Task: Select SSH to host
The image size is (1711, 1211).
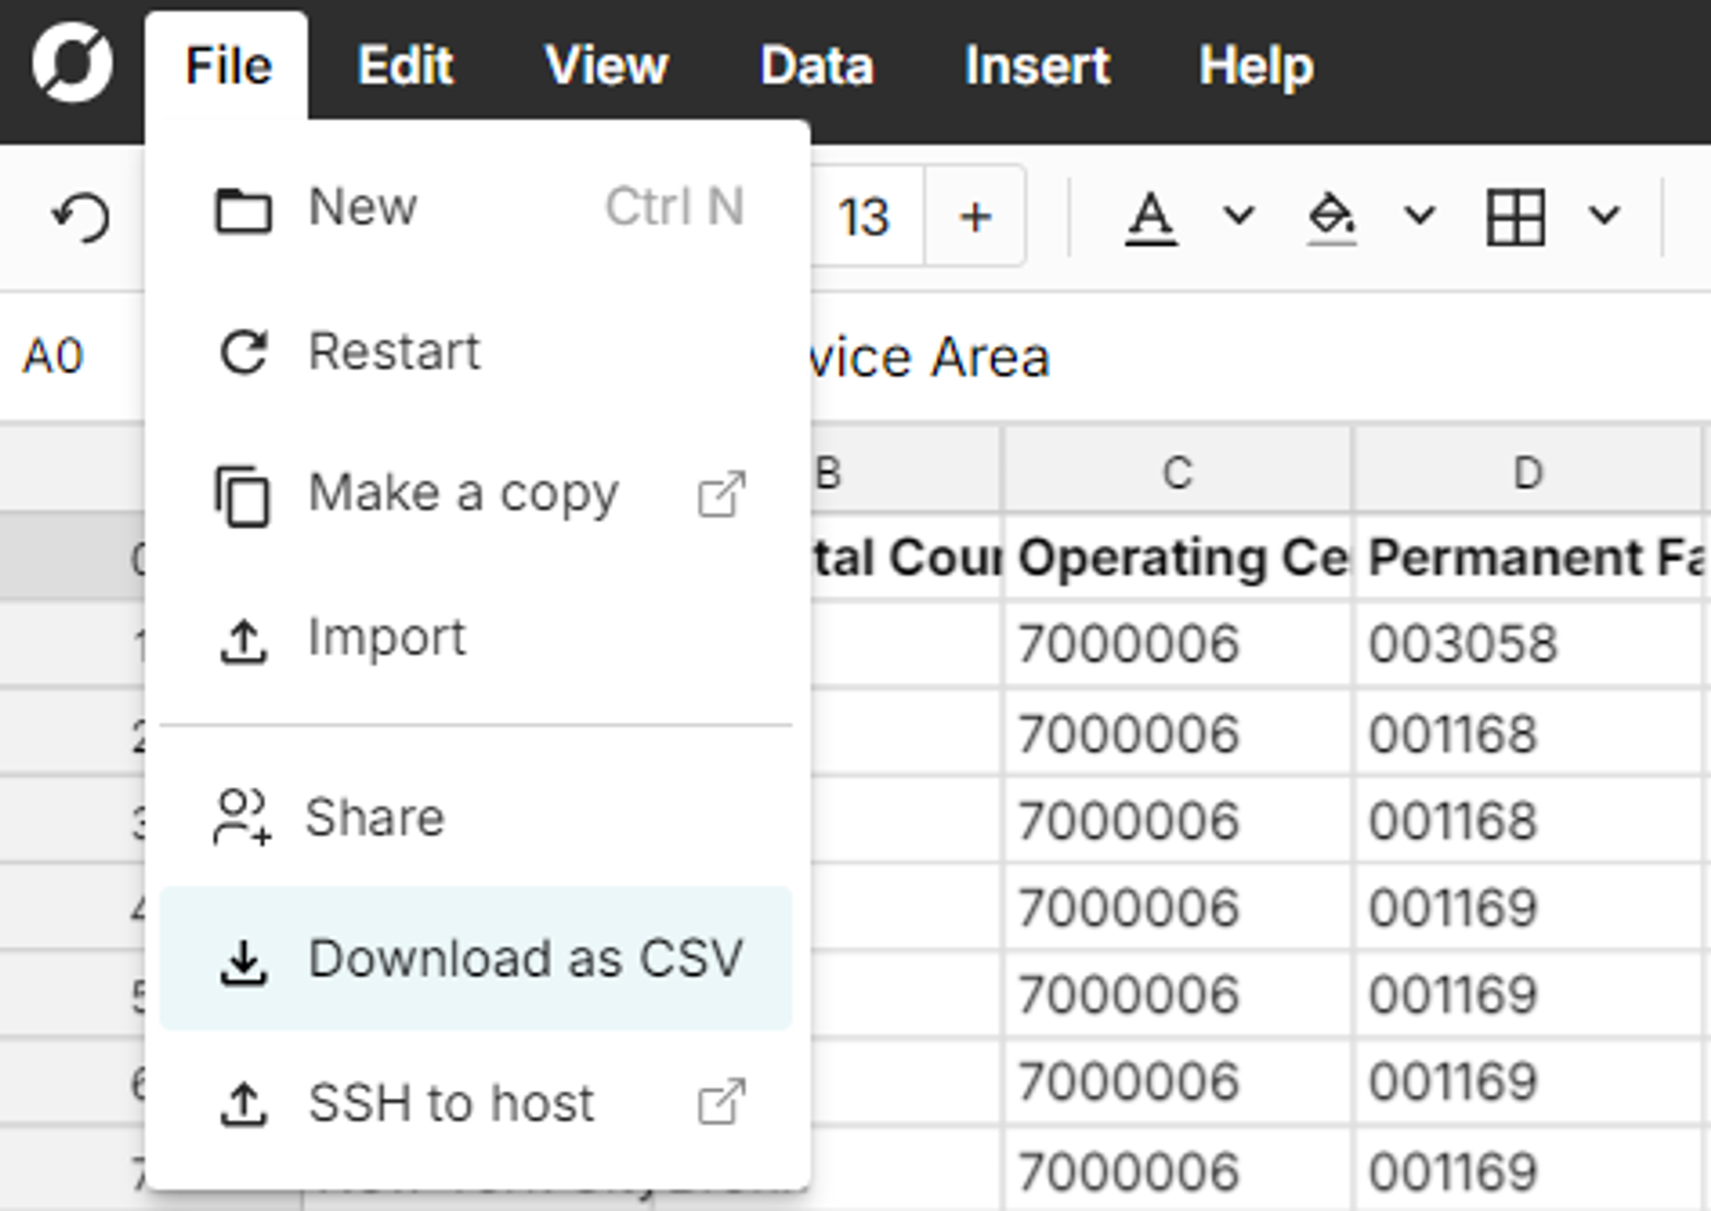Action: click(x=476, y=1102)
